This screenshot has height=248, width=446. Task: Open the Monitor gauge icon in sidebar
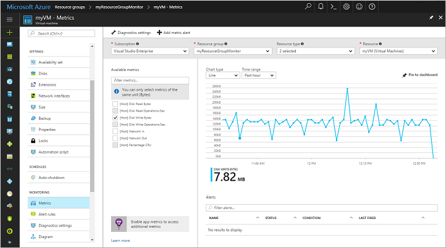click(9, 194)
